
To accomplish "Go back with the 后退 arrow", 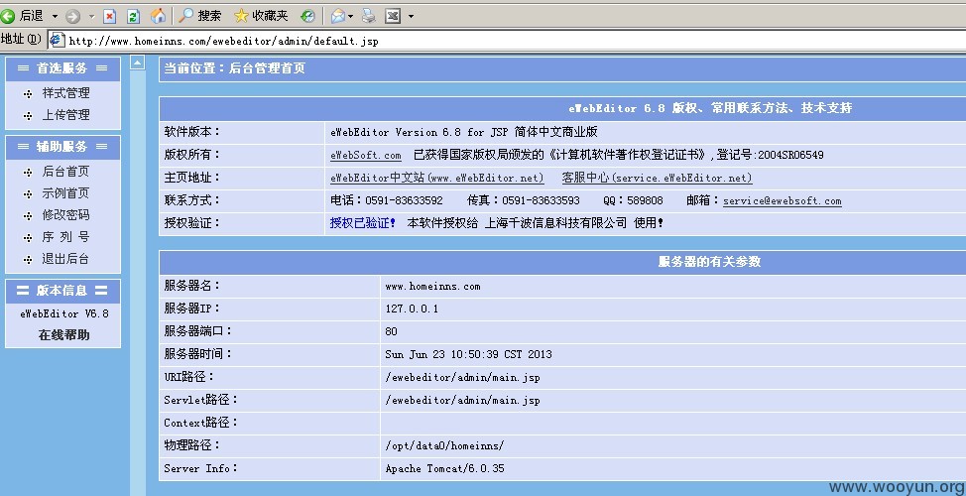I will (x=22, y=16).
